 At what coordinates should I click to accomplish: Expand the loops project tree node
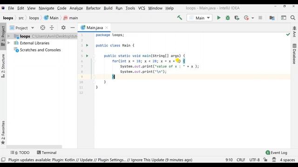click(8, 36)
